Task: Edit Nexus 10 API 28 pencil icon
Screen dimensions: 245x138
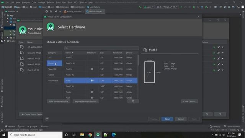Action: (x=219, y=53)
